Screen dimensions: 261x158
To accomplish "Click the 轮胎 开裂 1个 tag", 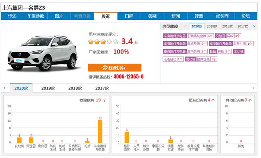I will pyautogui.click(x=220, y=51).
